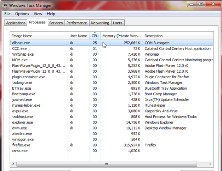Screen dimensions: 222x171
Task: Click the Task Manager title bar icon
Action: [4, 5]
